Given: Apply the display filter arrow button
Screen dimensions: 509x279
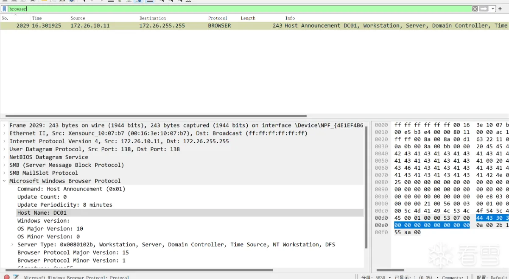Looking at the screenshot, I should (484, 8).
